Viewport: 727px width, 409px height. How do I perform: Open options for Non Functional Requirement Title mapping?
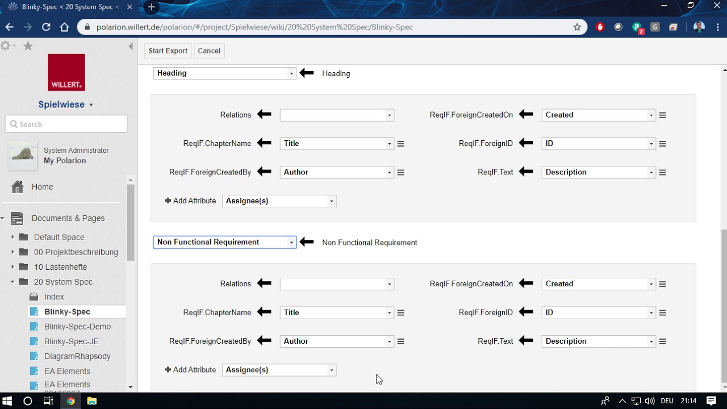[400, 313]
